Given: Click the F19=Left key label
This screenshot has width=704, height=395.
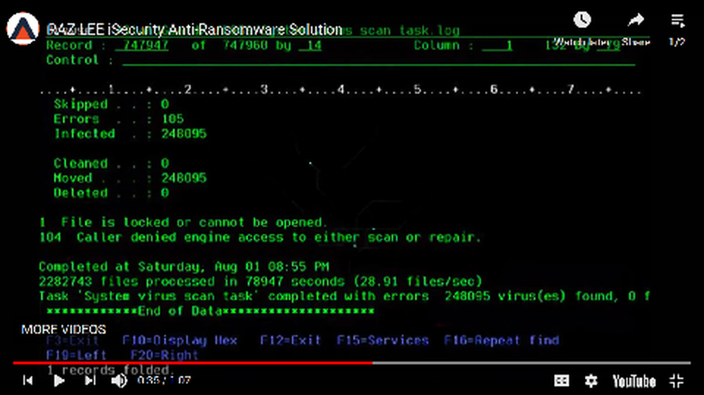Looking at the screenshot, I should [76, 355].
